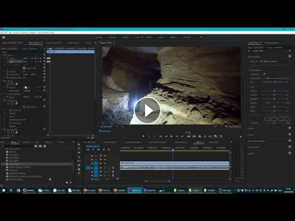Image resolution: width=295 pixels, height=221 pixels.
Task: Toggle Linked Selection in Timeline panel
Action: [x=98, y=150]
